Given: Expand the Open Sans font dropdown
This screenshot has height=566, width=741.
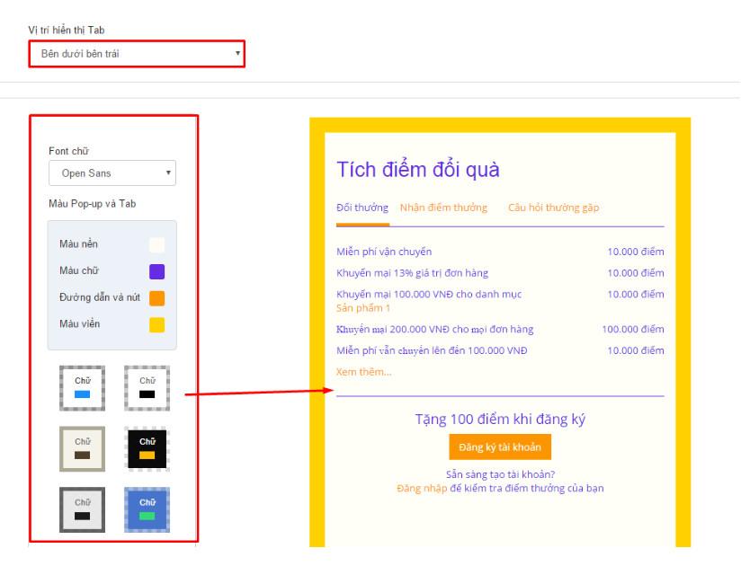Looking at the screenshot, I should click(x=112, y=172).
